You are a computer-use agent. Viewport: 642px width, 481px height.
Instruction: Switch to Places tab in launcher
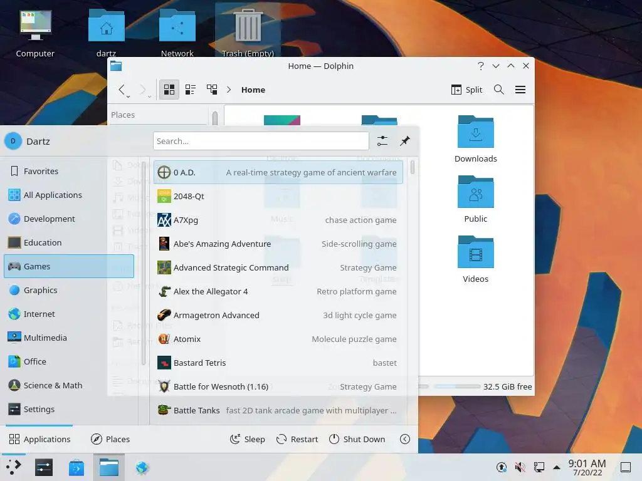(x=110, y=439)
